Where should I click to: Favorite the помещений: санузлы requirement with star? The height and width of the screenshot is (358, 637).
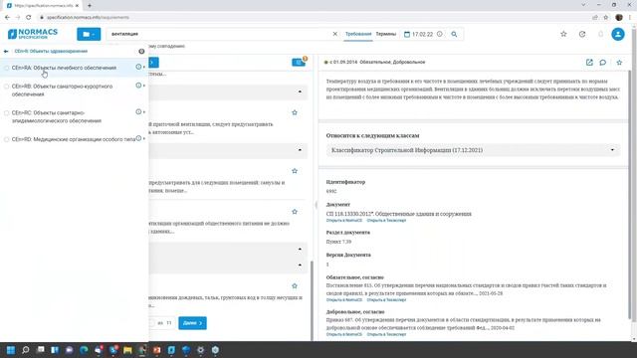[x=295, y=171]
